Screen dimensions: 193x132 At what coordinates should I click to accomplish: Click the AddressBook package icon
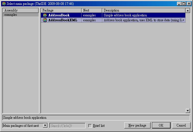[x=45, y=15]
